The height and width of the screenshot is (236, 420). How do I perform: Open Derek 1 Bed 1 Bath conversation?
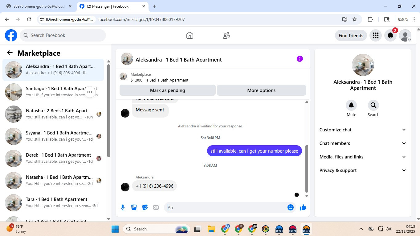(x=53, y=158)
